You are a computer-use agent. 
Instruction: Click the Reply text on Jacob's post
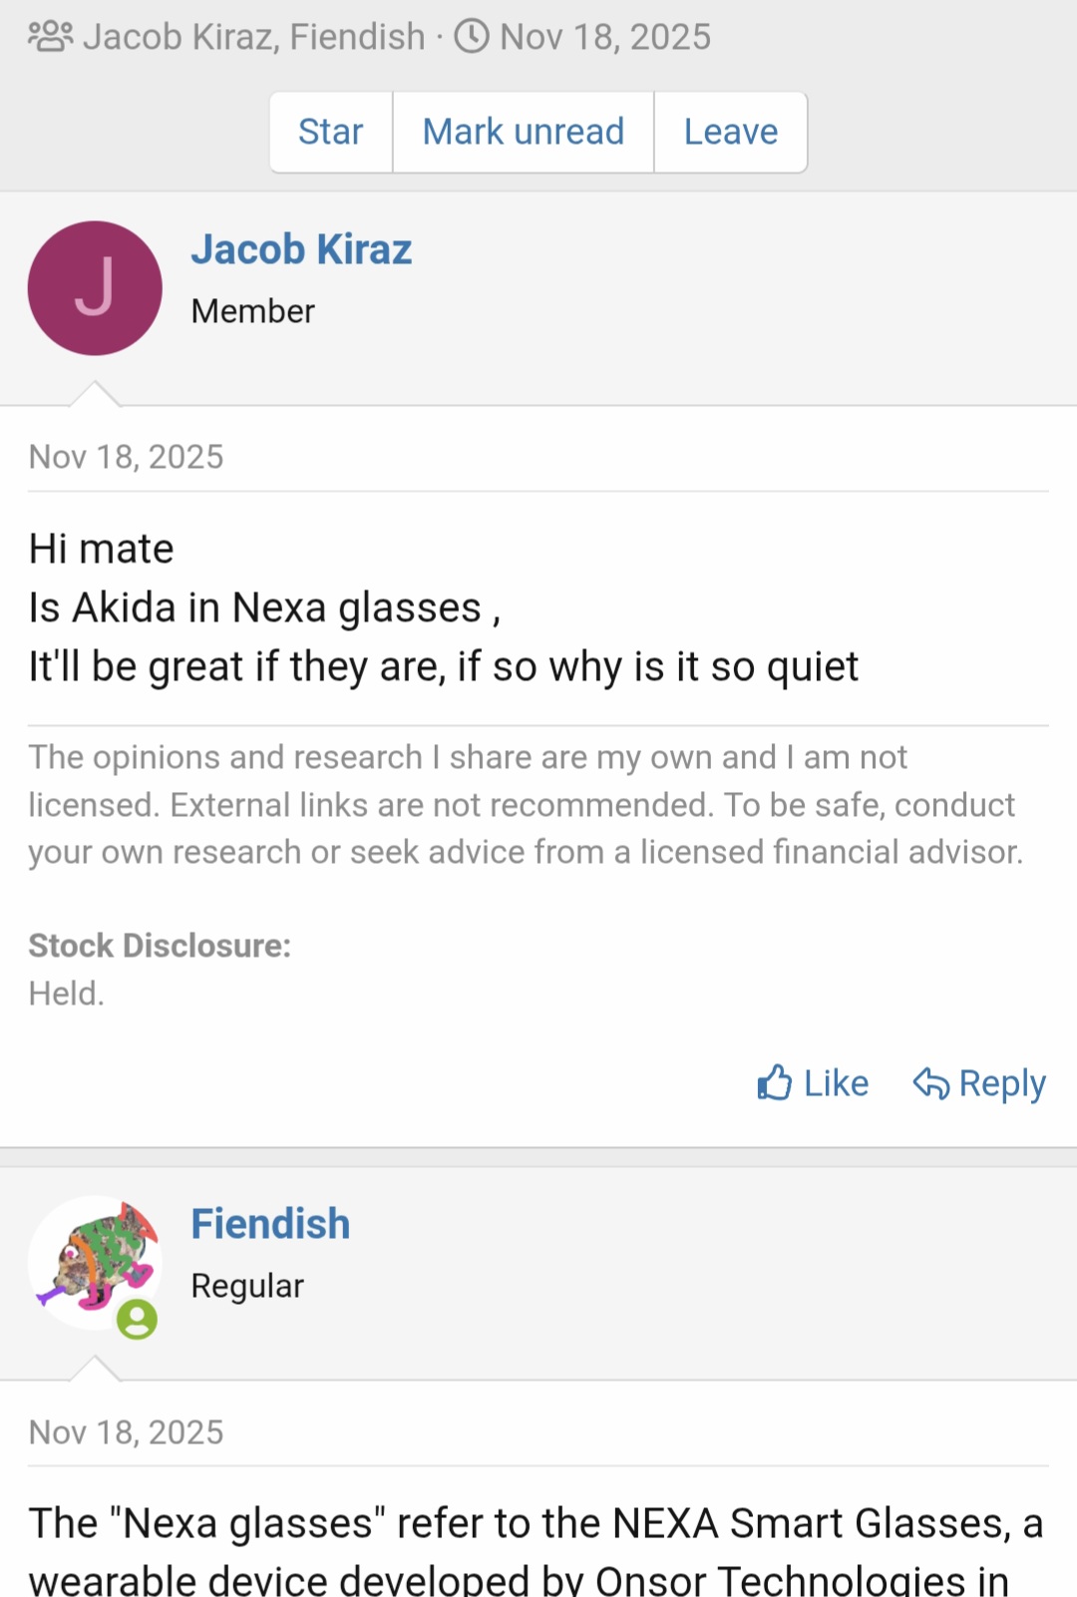tap(1002, 1083)
